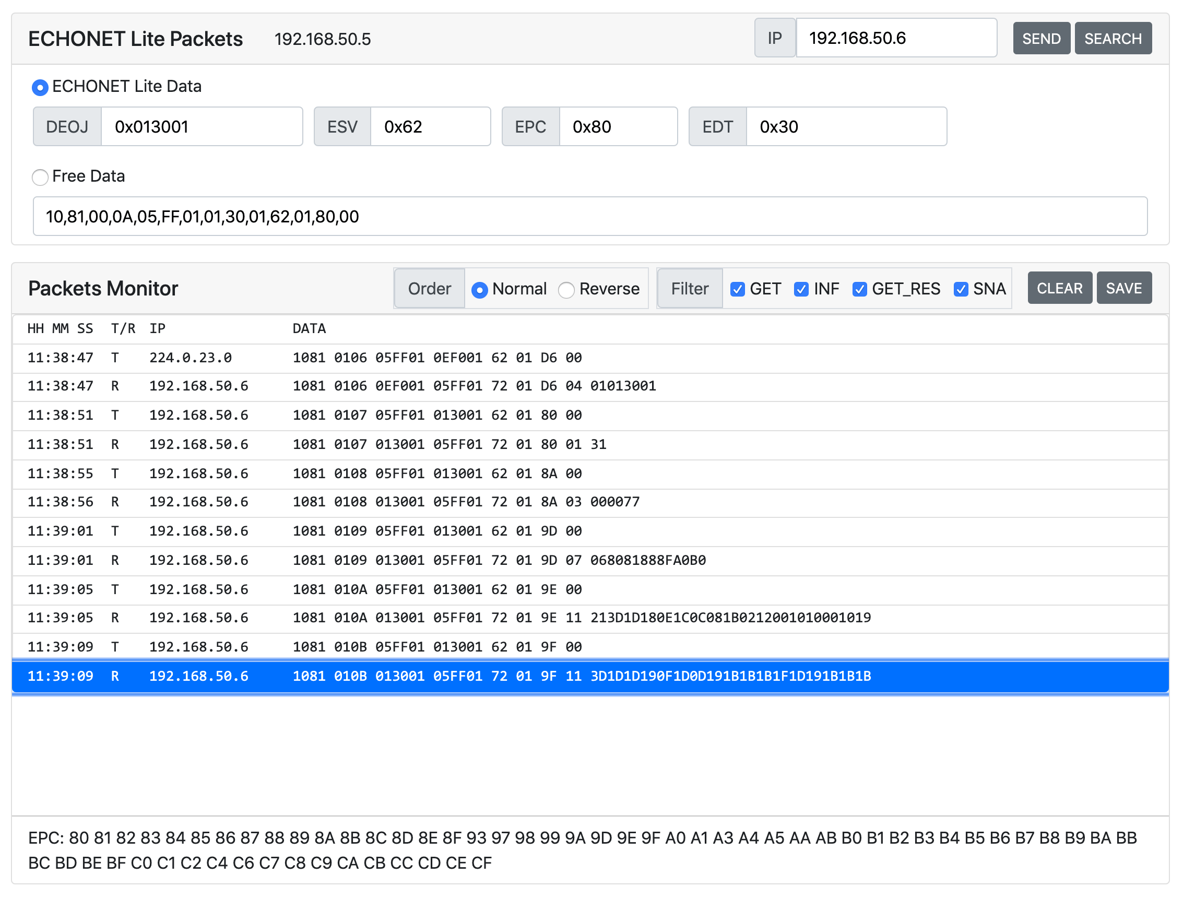
Task: Click the Free Data hex text field
Action: pos(589,217)
